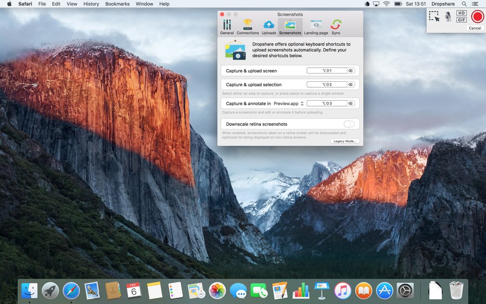Start recording with the red record button

coord(477,17)
